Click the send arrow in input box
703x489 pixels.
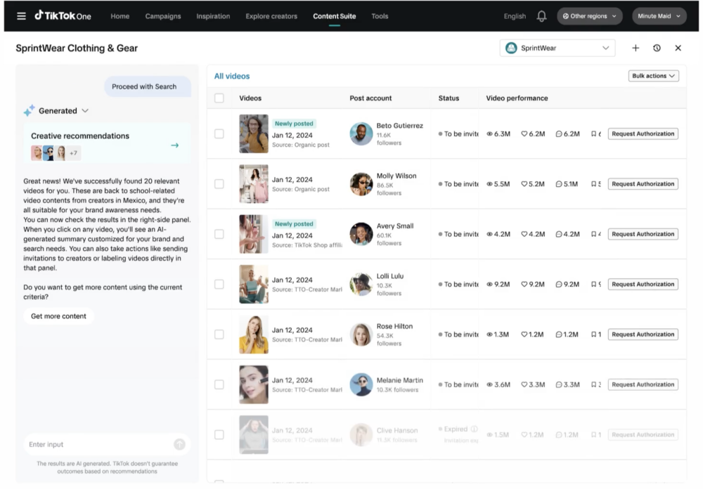pos(179,444)
